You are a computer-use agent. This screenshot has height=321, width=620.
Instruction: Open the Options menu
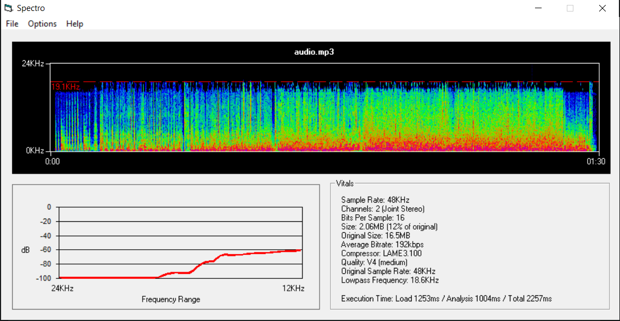42,24
